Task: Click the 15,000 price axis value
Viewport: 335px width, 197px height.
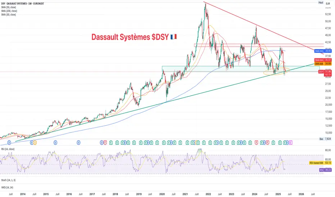Action: click(x=328, y=119)
